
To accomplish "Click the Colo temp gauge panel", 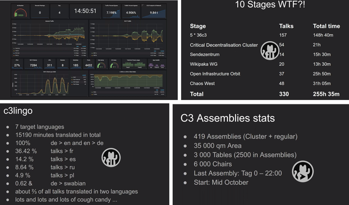I will 102,64.
